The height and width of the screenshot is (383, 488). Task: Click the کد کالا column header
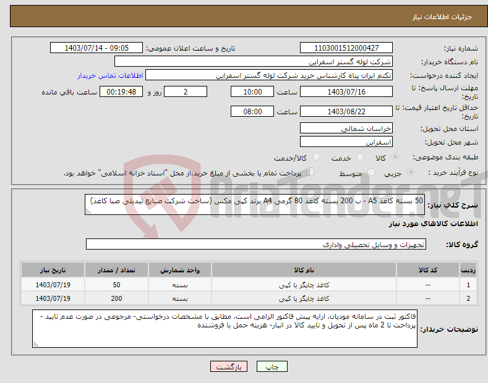tap(428, 270)
